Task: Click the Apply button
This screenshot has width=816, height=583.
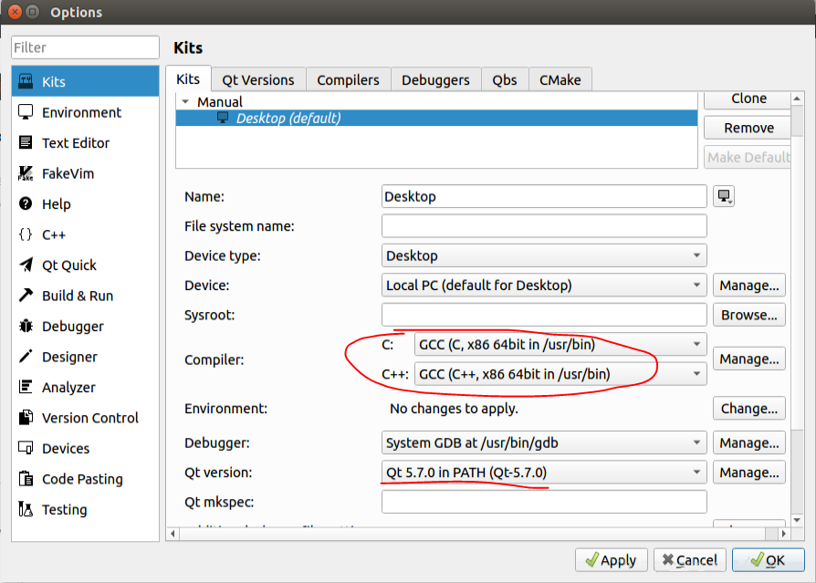Action: point(611,560)
